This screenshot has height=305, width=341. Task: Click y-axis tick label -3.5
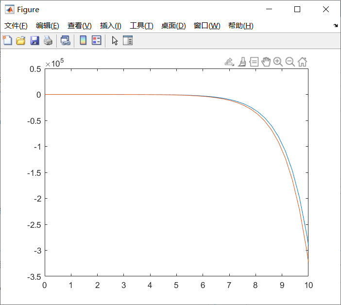click(34, 277)
